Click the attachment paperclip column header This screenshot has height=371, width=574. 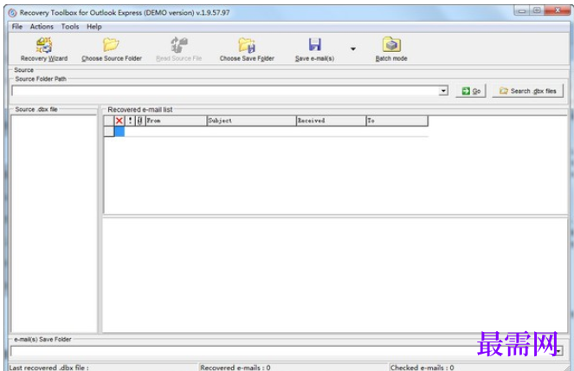point(140,120)
